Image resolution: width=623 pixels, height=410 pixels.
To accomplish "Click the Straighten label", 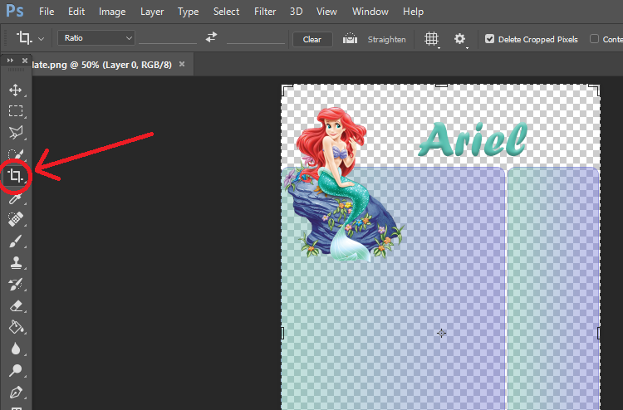I will pyautogui.click(x=386, y=39).
